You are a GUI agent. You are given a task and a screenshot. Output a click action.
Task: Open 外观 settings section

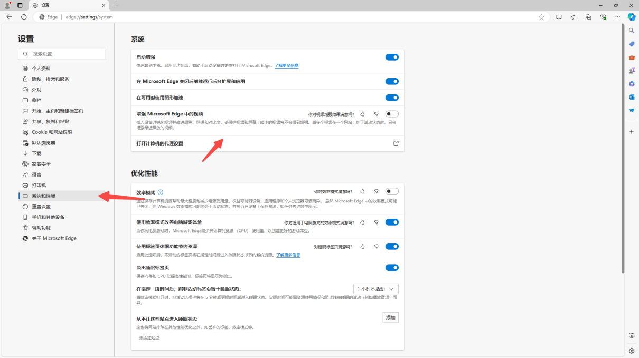(62, 90)
